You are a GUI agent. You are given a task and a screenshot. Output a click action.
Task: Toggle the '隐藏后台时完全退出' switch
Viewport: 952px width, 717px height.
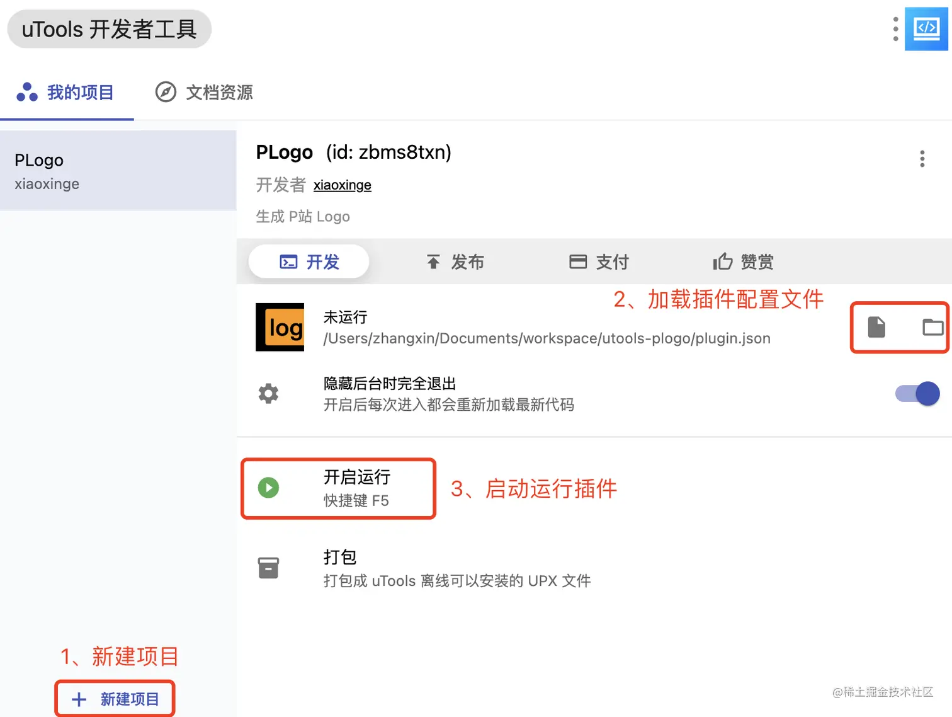click(x=917, y=394)
